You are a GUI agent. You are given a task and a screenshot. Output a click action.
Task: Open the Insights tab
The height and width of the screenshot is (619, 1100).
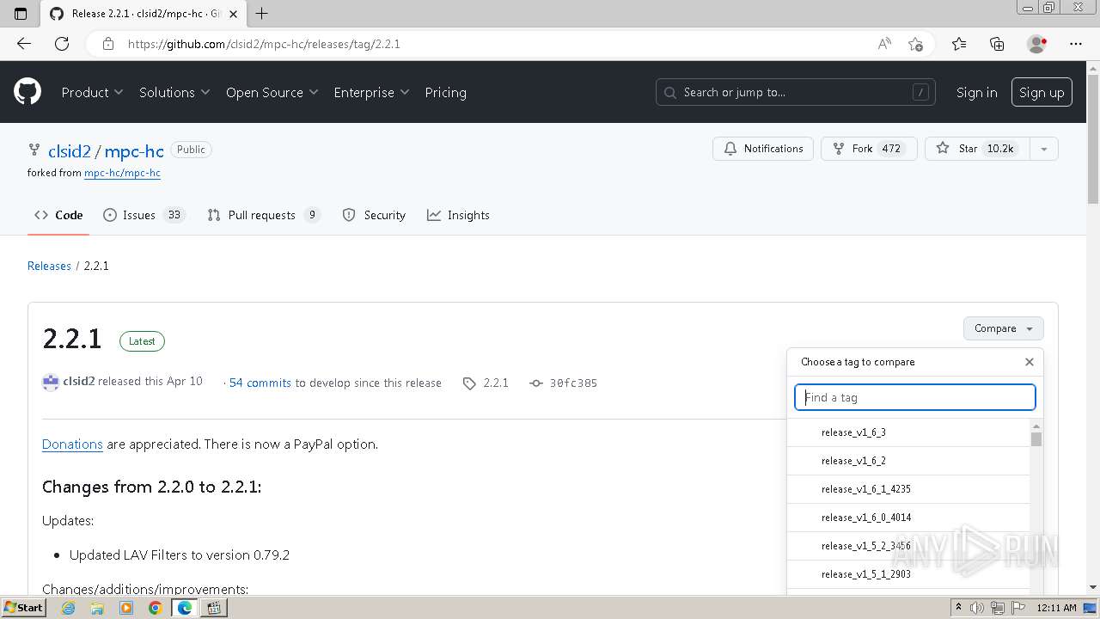coord(458,215)
